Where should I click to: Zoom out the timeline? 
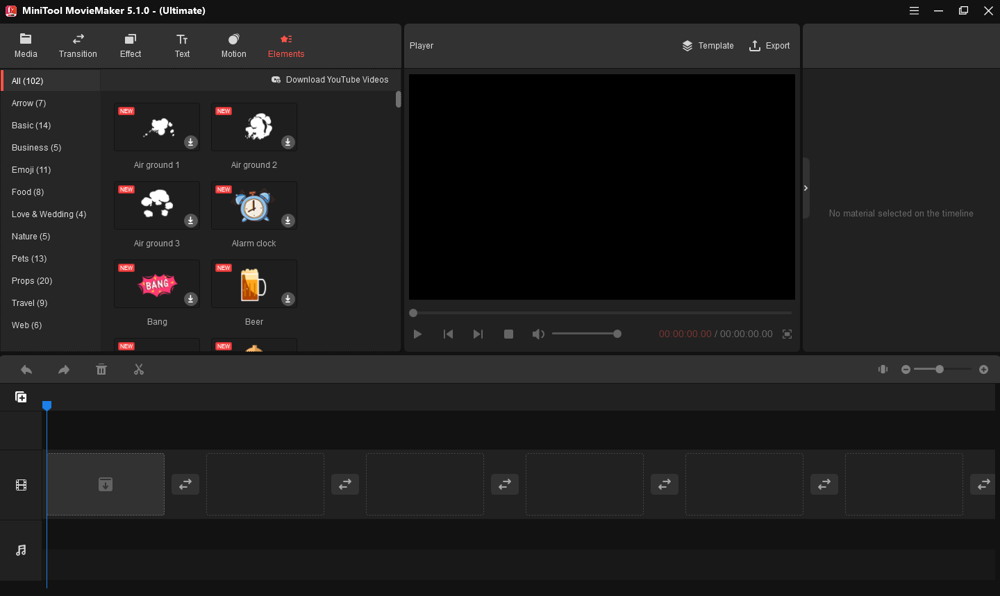pyautogui.click(x=906, y=370)
